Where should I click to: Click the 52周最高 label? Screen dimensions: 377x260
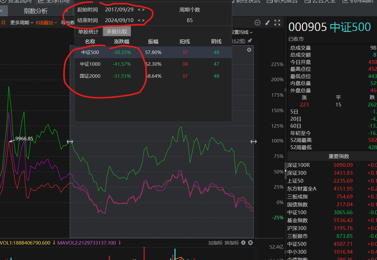click(301, 140)
